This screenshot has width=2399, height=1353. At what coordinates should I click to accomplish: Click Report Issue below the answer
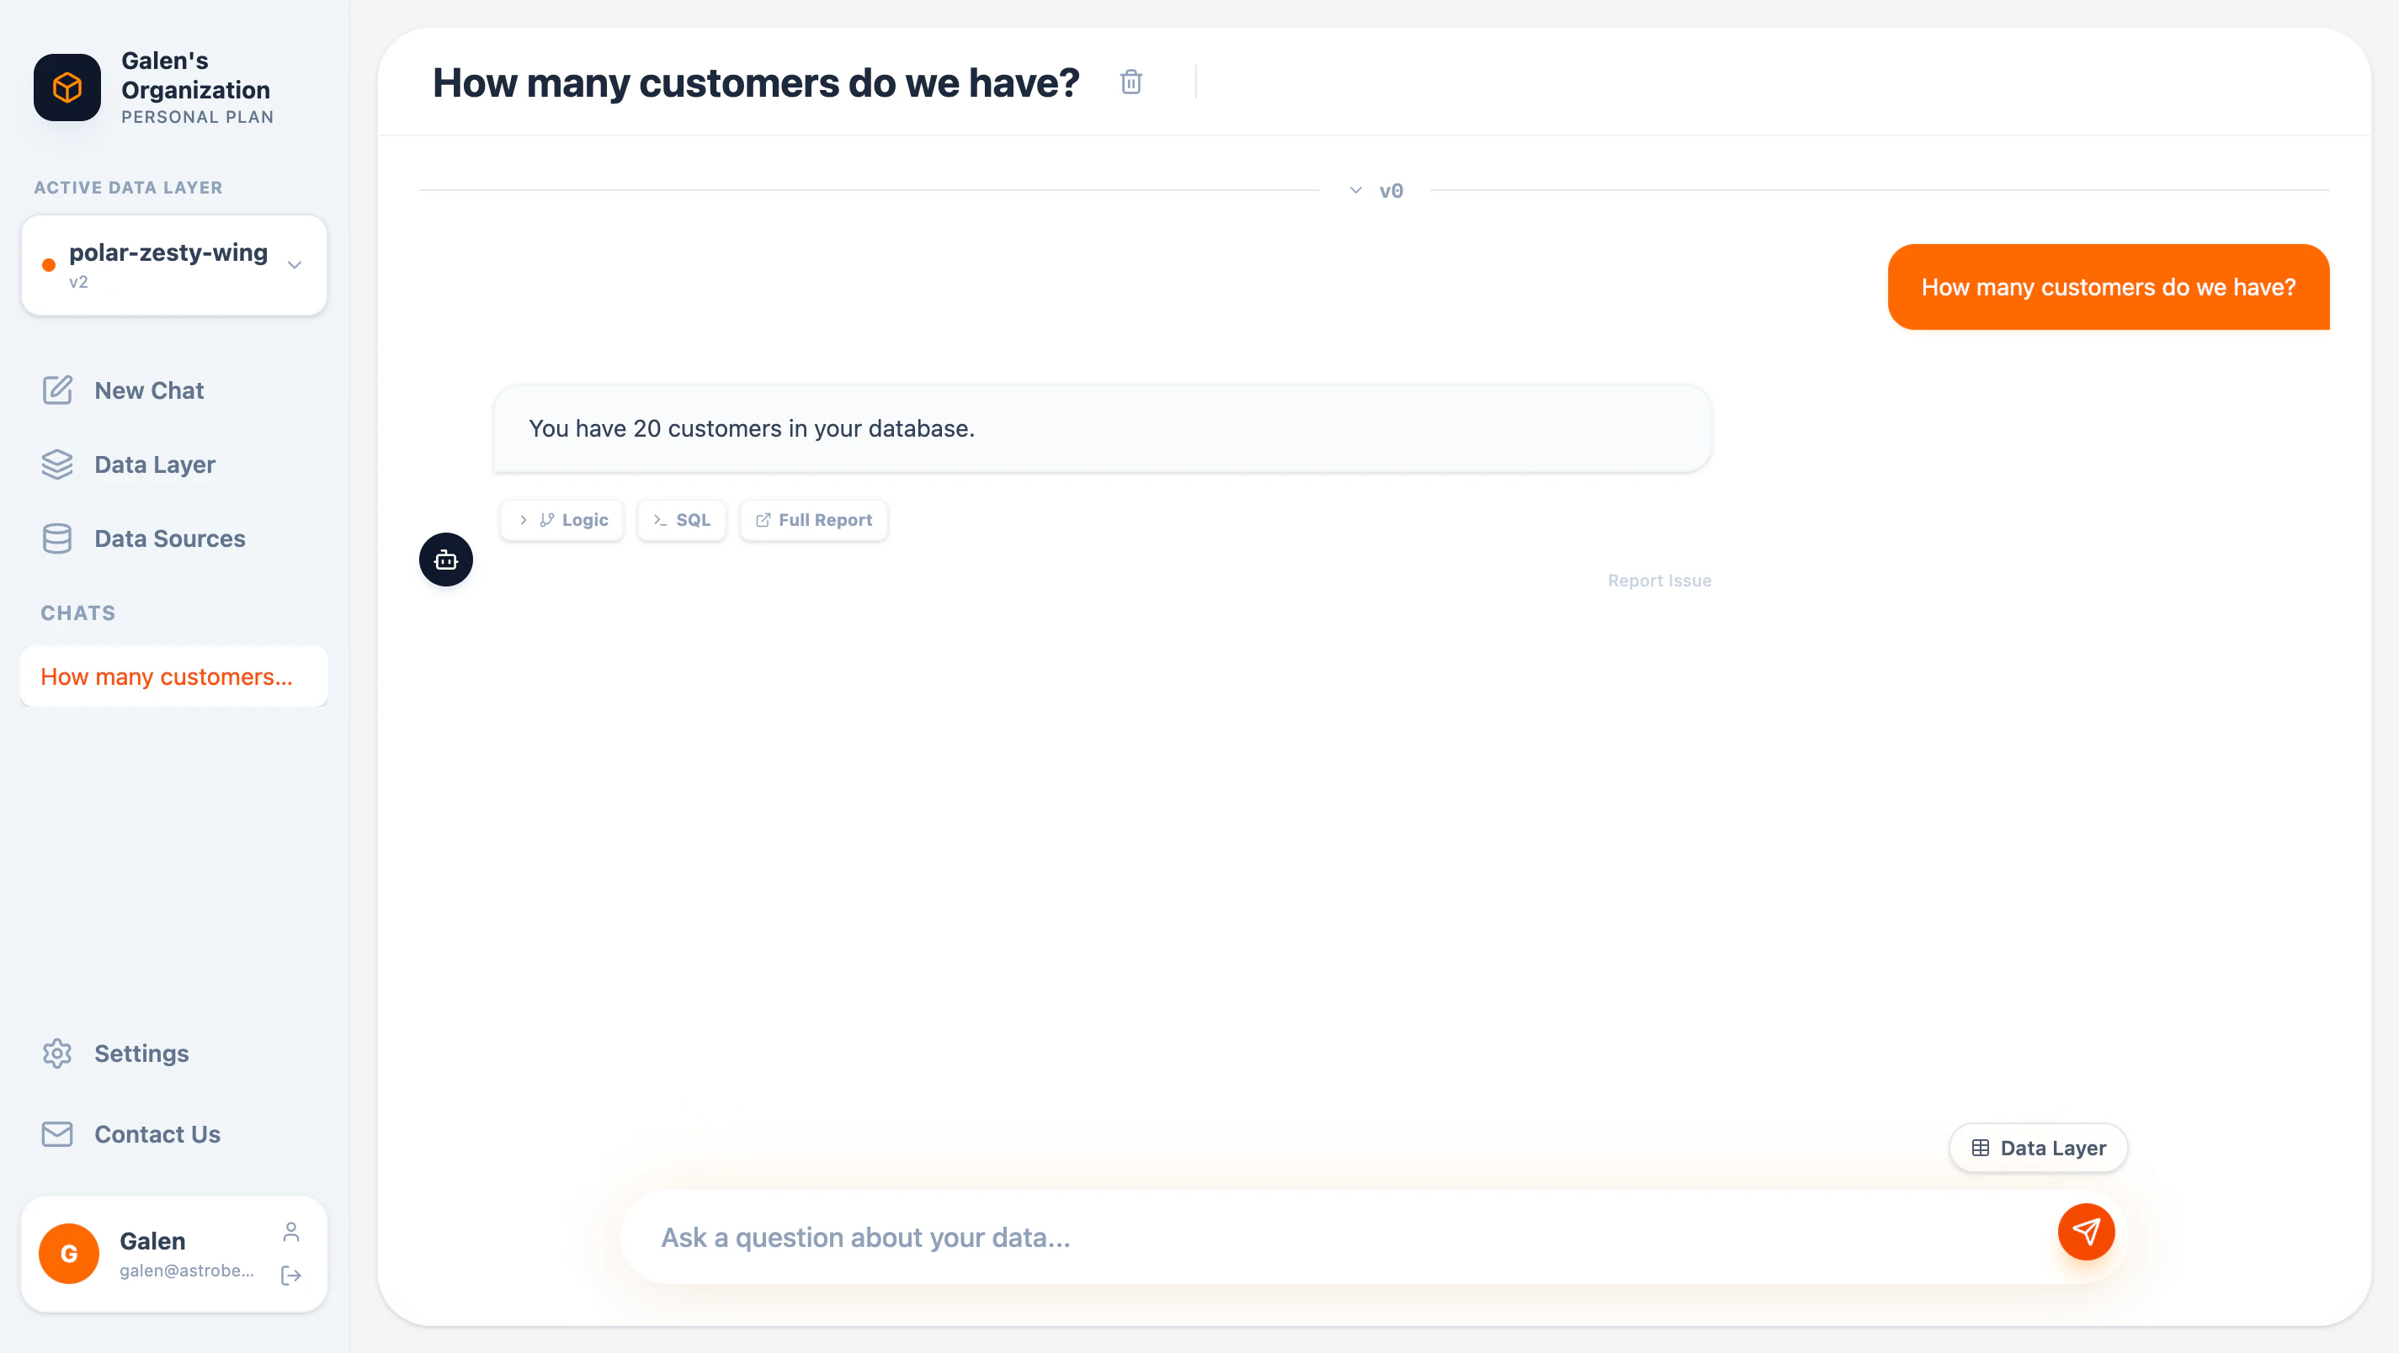pyautogui.click(x=1658, y=580)
